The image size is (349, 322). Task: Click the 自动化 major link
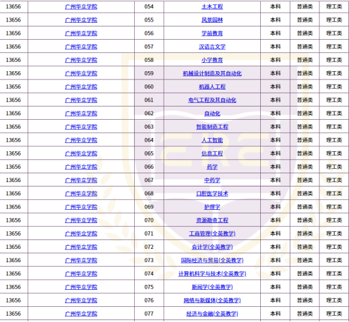click(212, 113)
